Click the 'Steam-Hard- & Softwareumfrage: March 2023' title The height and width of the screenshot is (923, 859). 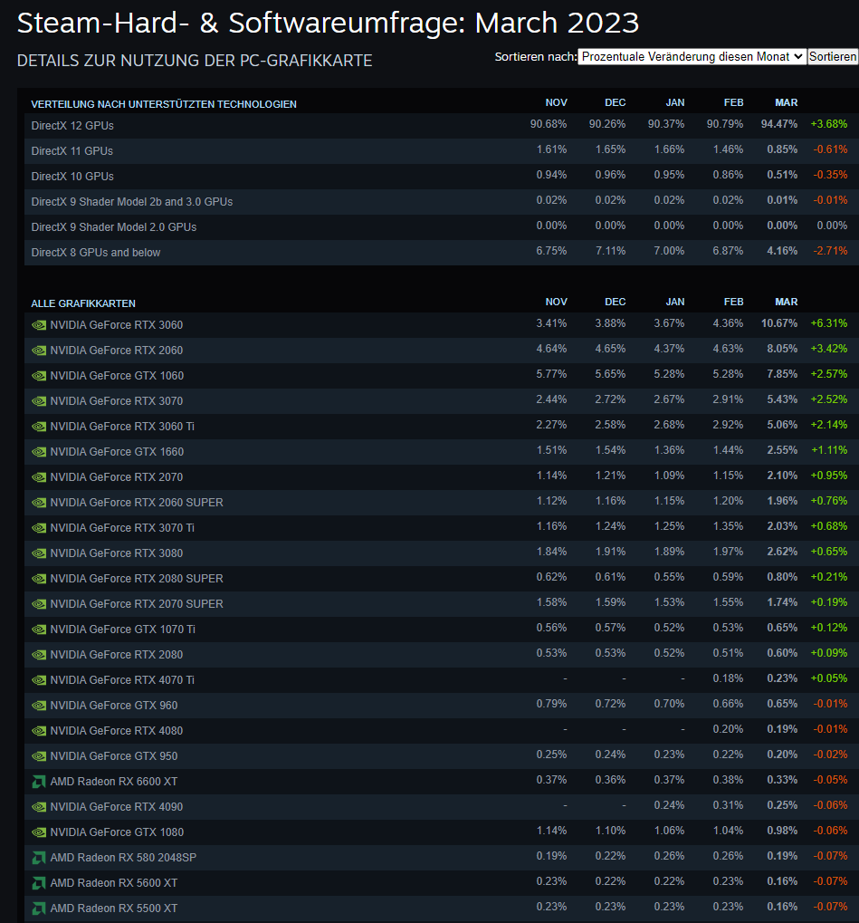pyautogui.click(x=328, y=23)
